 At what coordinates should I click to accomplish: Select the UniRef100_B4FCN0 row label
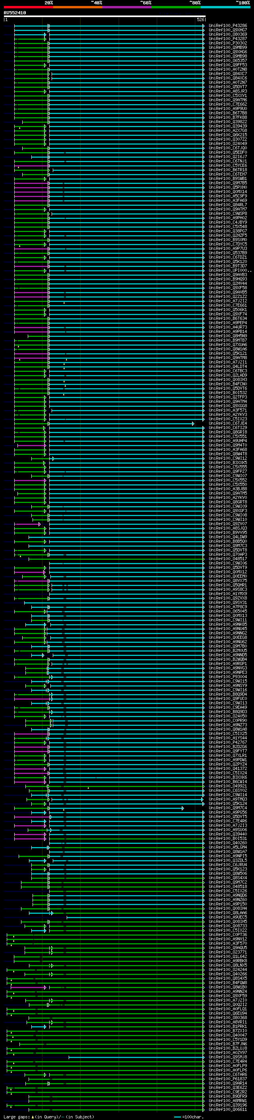click(x=228, y=384)
